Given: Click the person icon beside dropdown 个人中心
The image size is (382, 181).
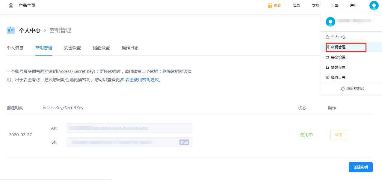Looking at the screenshot, I should coord(327,37).
